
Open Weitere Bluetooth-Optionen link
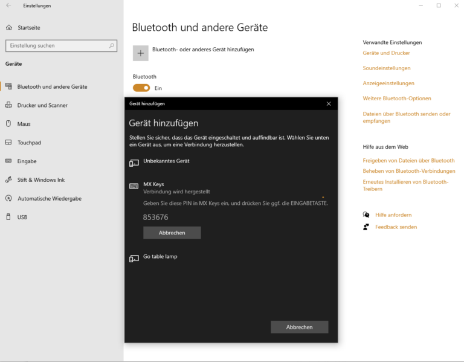pos(397,99)
